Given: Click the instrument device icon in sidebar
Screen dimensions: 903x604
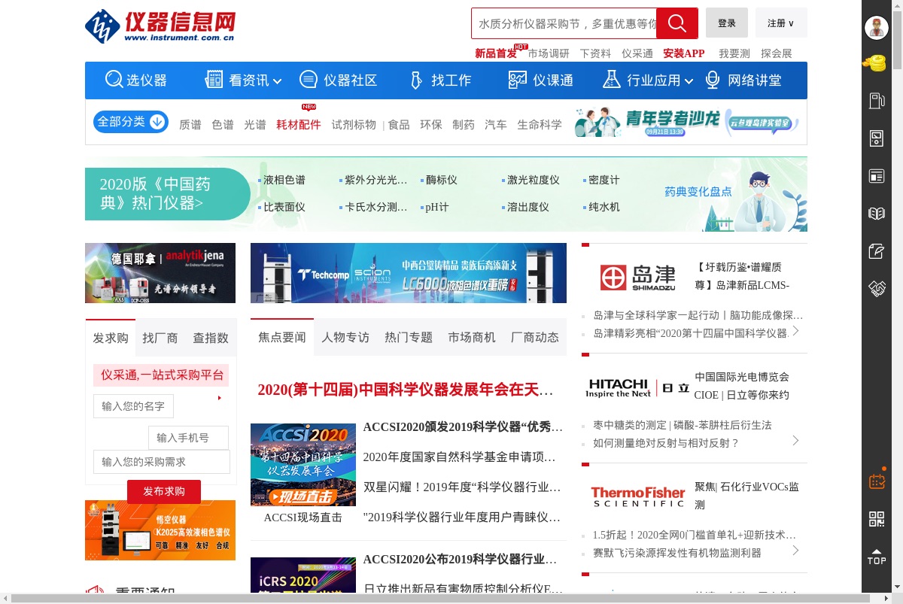Looking at the screenshot, I should tap(876, 138).
